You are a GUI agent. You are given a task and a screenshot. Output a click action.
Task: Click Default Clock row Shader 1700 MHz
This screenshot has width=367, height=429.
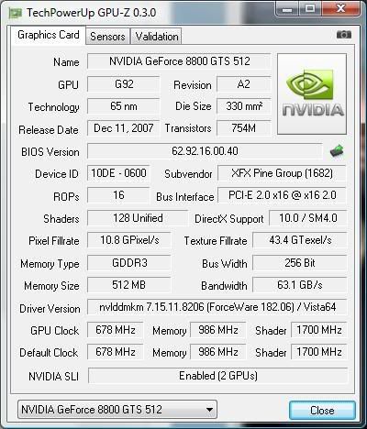pos(319,352)
